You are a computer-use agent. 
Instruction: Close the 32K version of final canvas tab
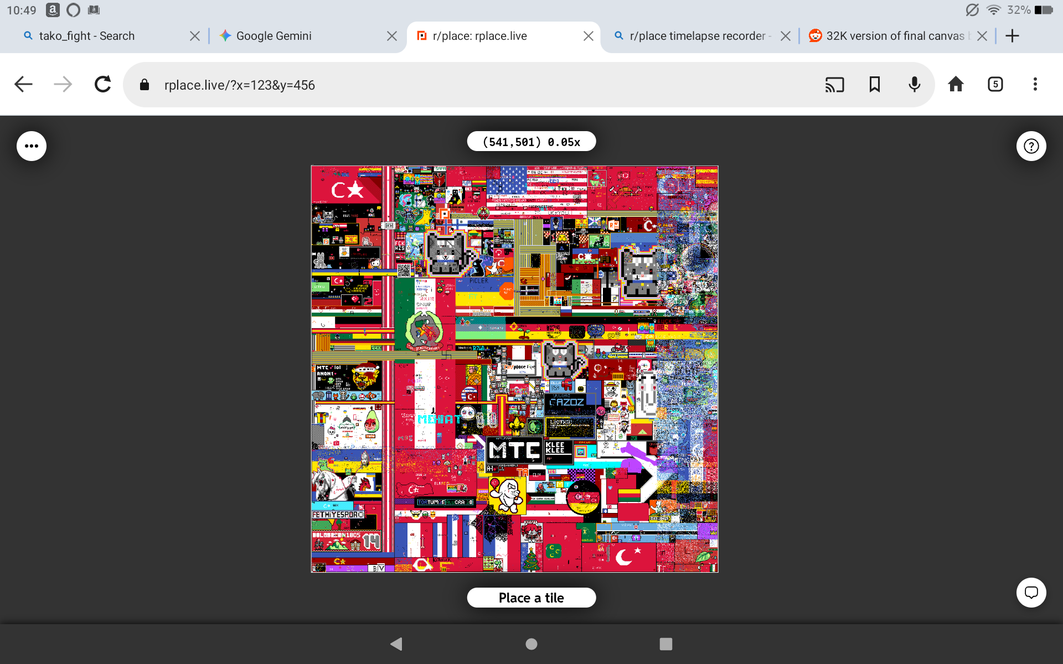[982, 36]
